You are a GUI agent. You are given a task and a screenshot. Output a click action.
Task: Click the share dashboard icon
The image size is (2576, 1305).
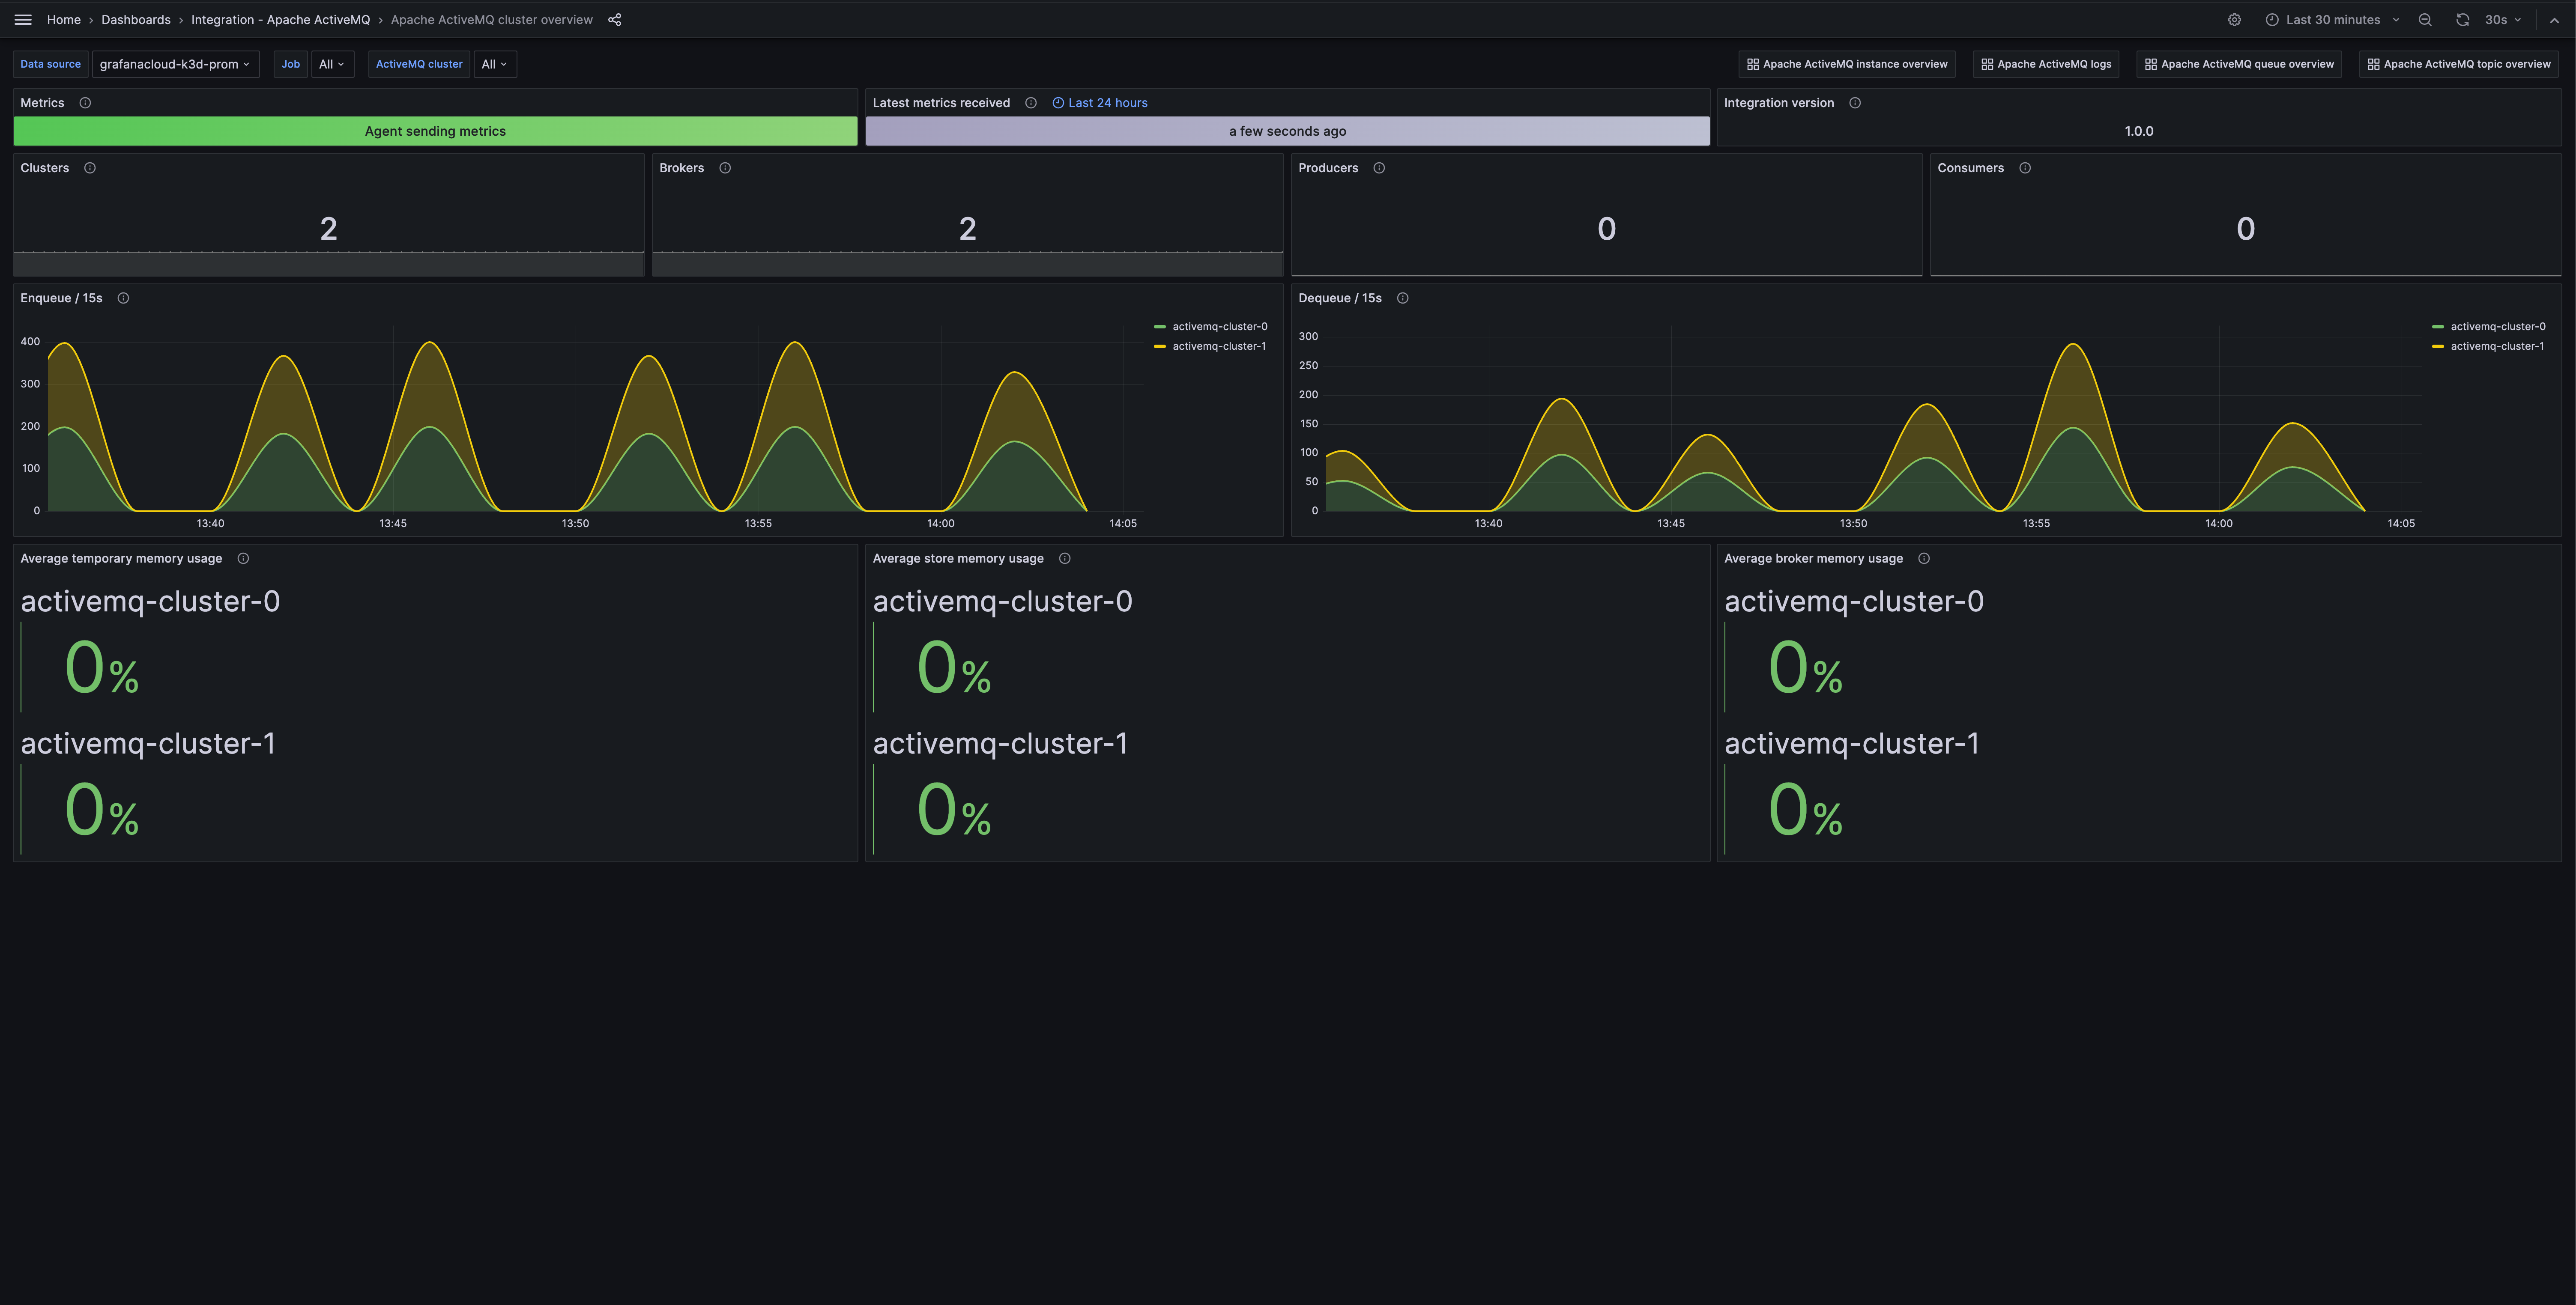pos(614,18)
